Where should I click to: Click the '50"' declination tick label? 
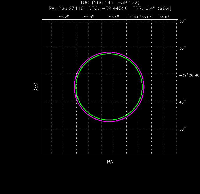pyautogui.click(x=182, y=129)
